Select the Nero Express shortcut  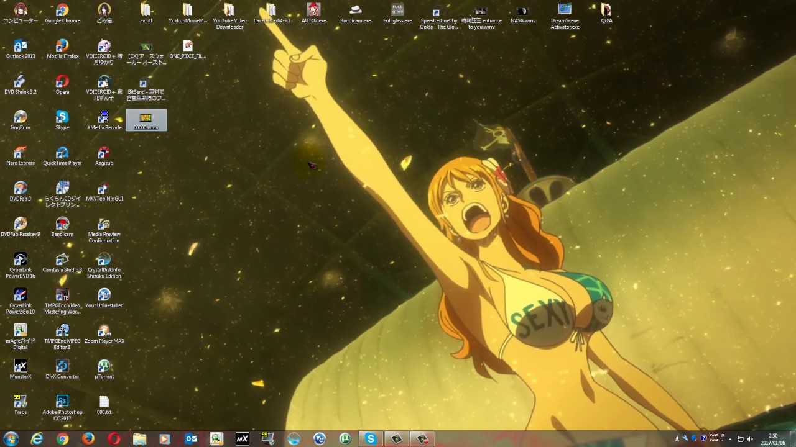point(21,155)
